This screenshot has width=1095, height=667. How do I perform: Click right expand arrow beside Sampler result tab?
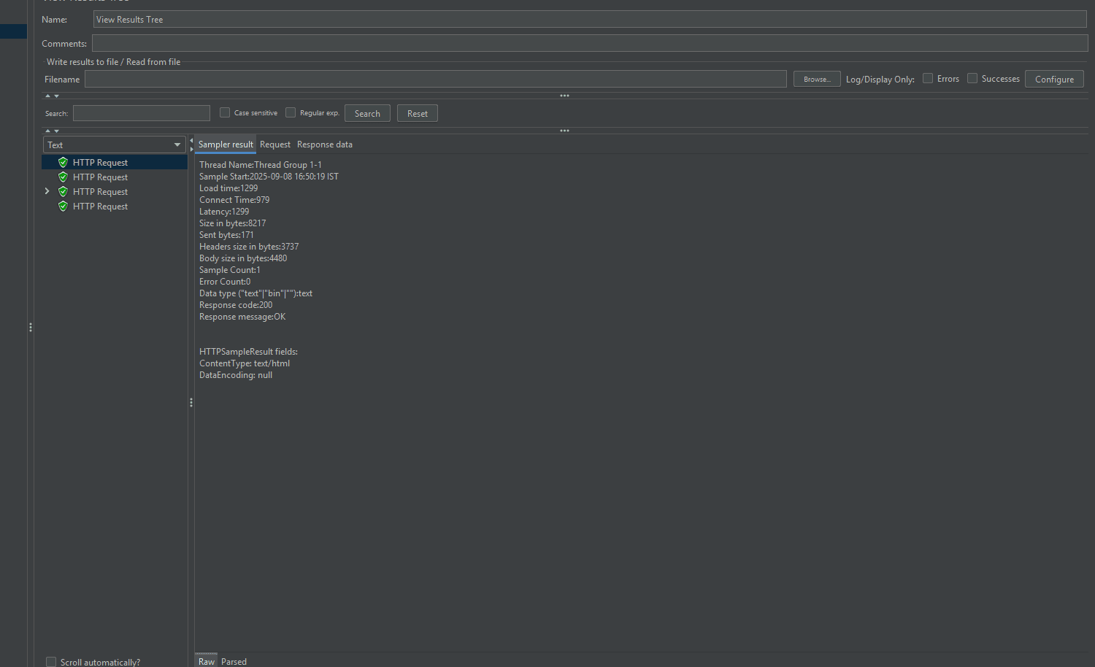[x=191, y=149]
